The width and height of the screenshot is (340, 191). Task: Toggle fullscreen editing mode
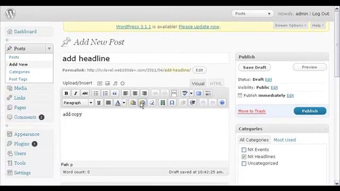(x=199, y=93)
